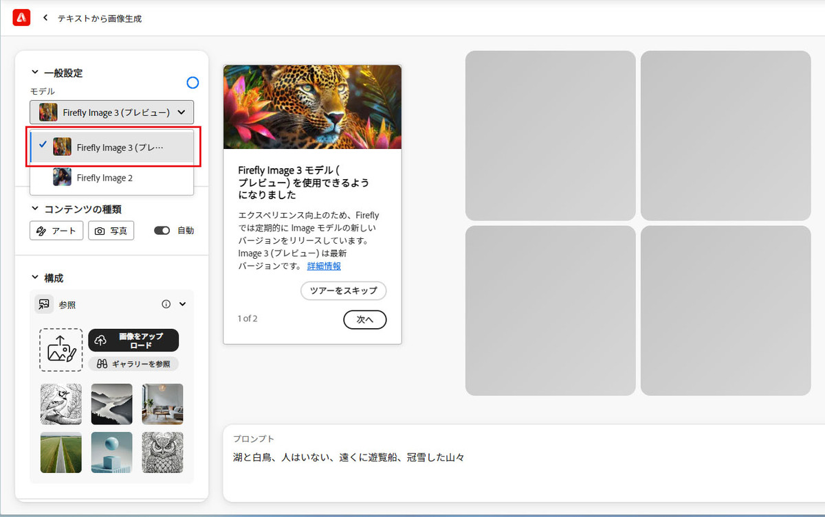The image size is (825, 517).
Task: Click ツアーをスキップ button
Action: pos(344,290)
